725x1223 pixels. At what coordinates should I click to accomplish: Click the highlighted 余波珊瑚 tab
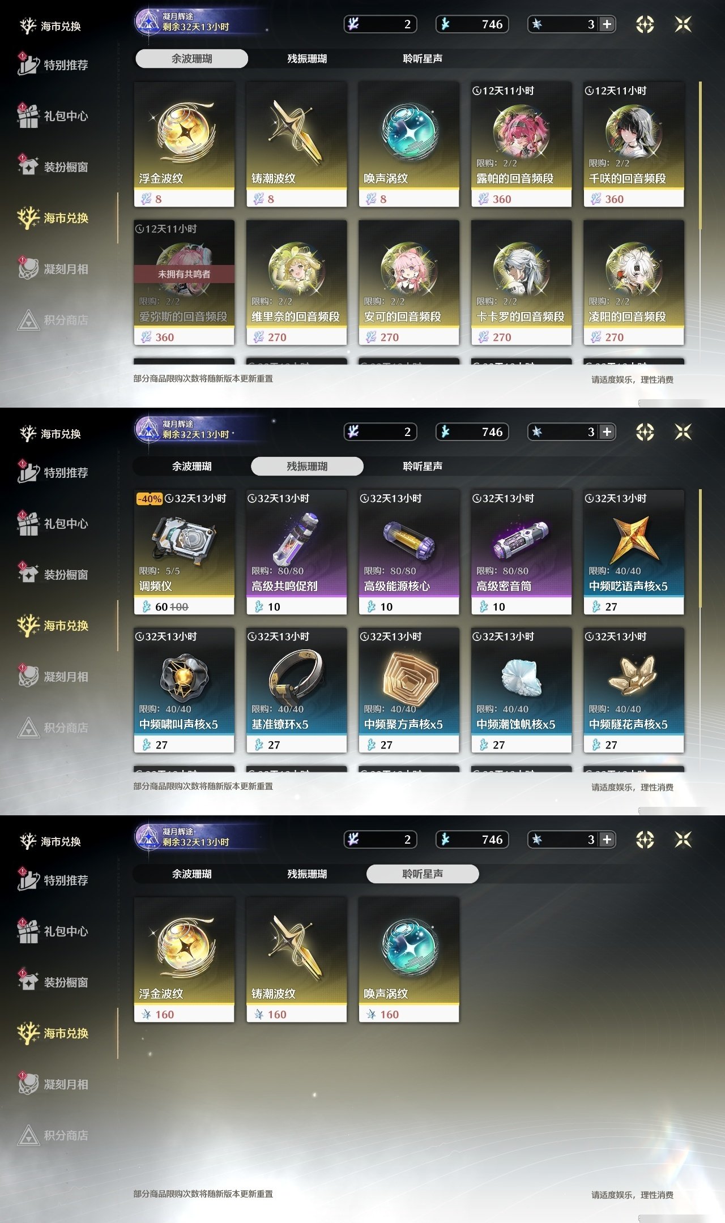click(191, 58)
